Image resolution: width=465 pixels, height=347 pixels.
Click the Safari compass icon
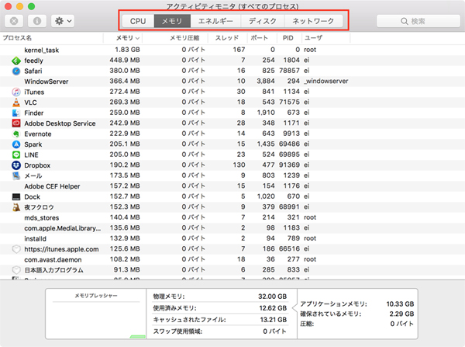[16, 71]
